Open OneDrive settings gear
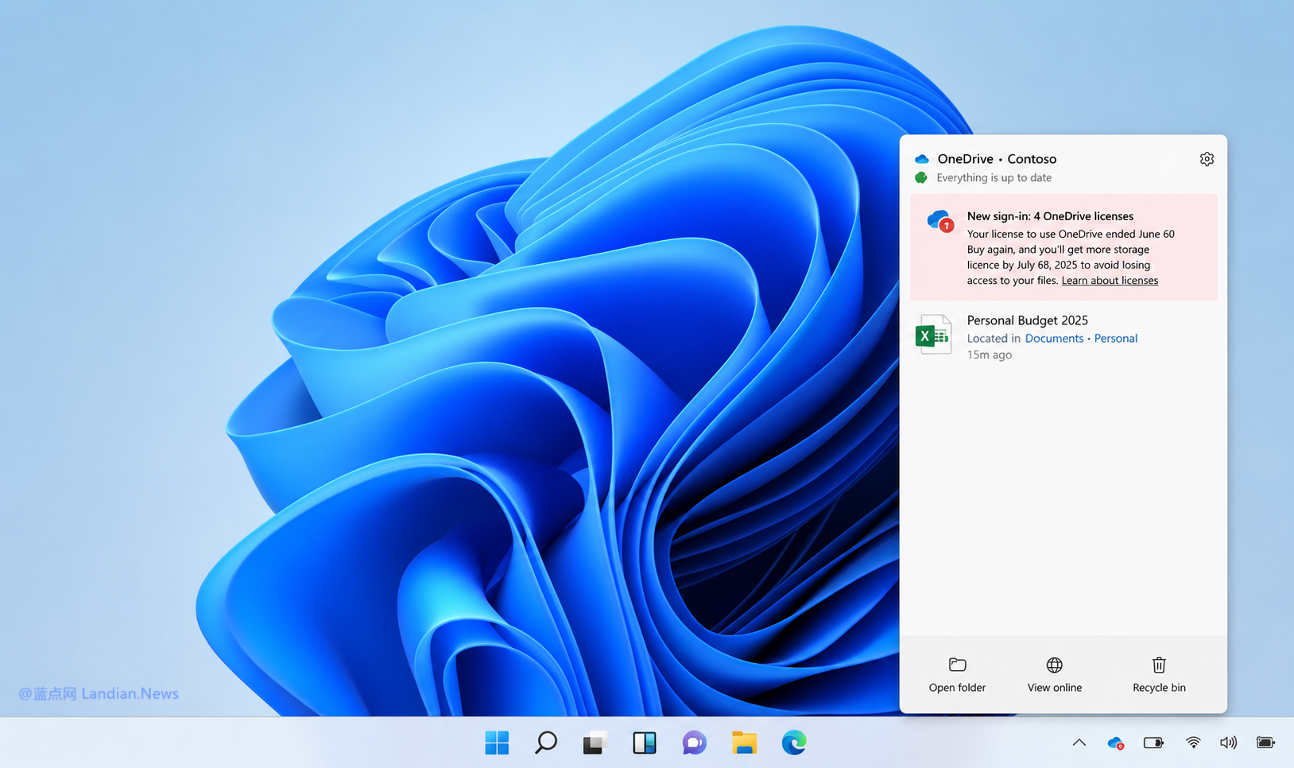This screenshot has width=1294, height=768. [x=1207, y=159]
